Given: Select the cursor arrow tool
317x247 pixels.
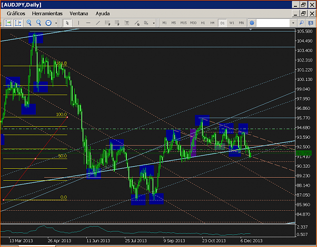Looking at the screenshot, I should coord(67,23).
